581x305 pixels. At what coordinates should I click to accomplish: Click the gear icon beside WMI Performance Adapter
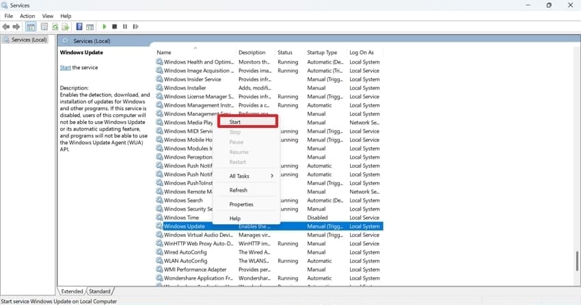coord(159,269)
